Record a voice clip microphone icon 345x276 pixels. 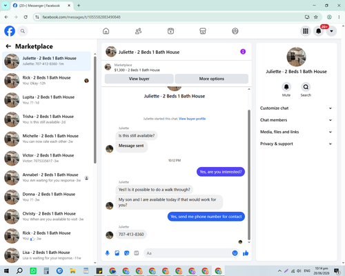click(x=107, y=253)
